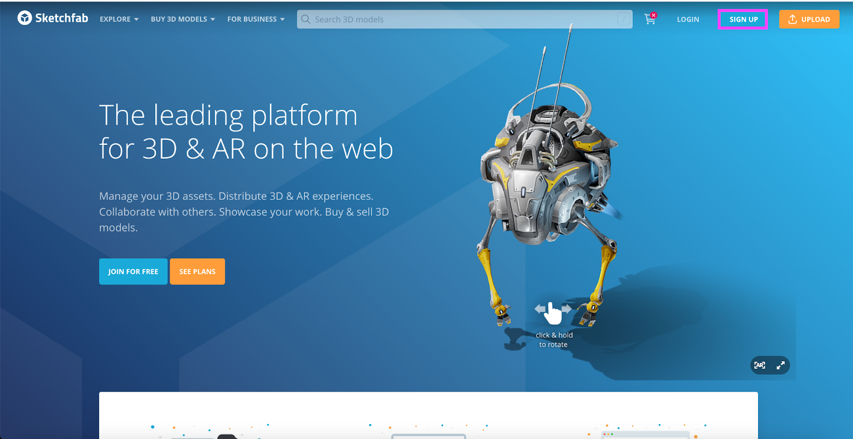Expand the 3D viewer to fullscreen
This screenshot has height=439, width=853.
(x=780, y=365)
